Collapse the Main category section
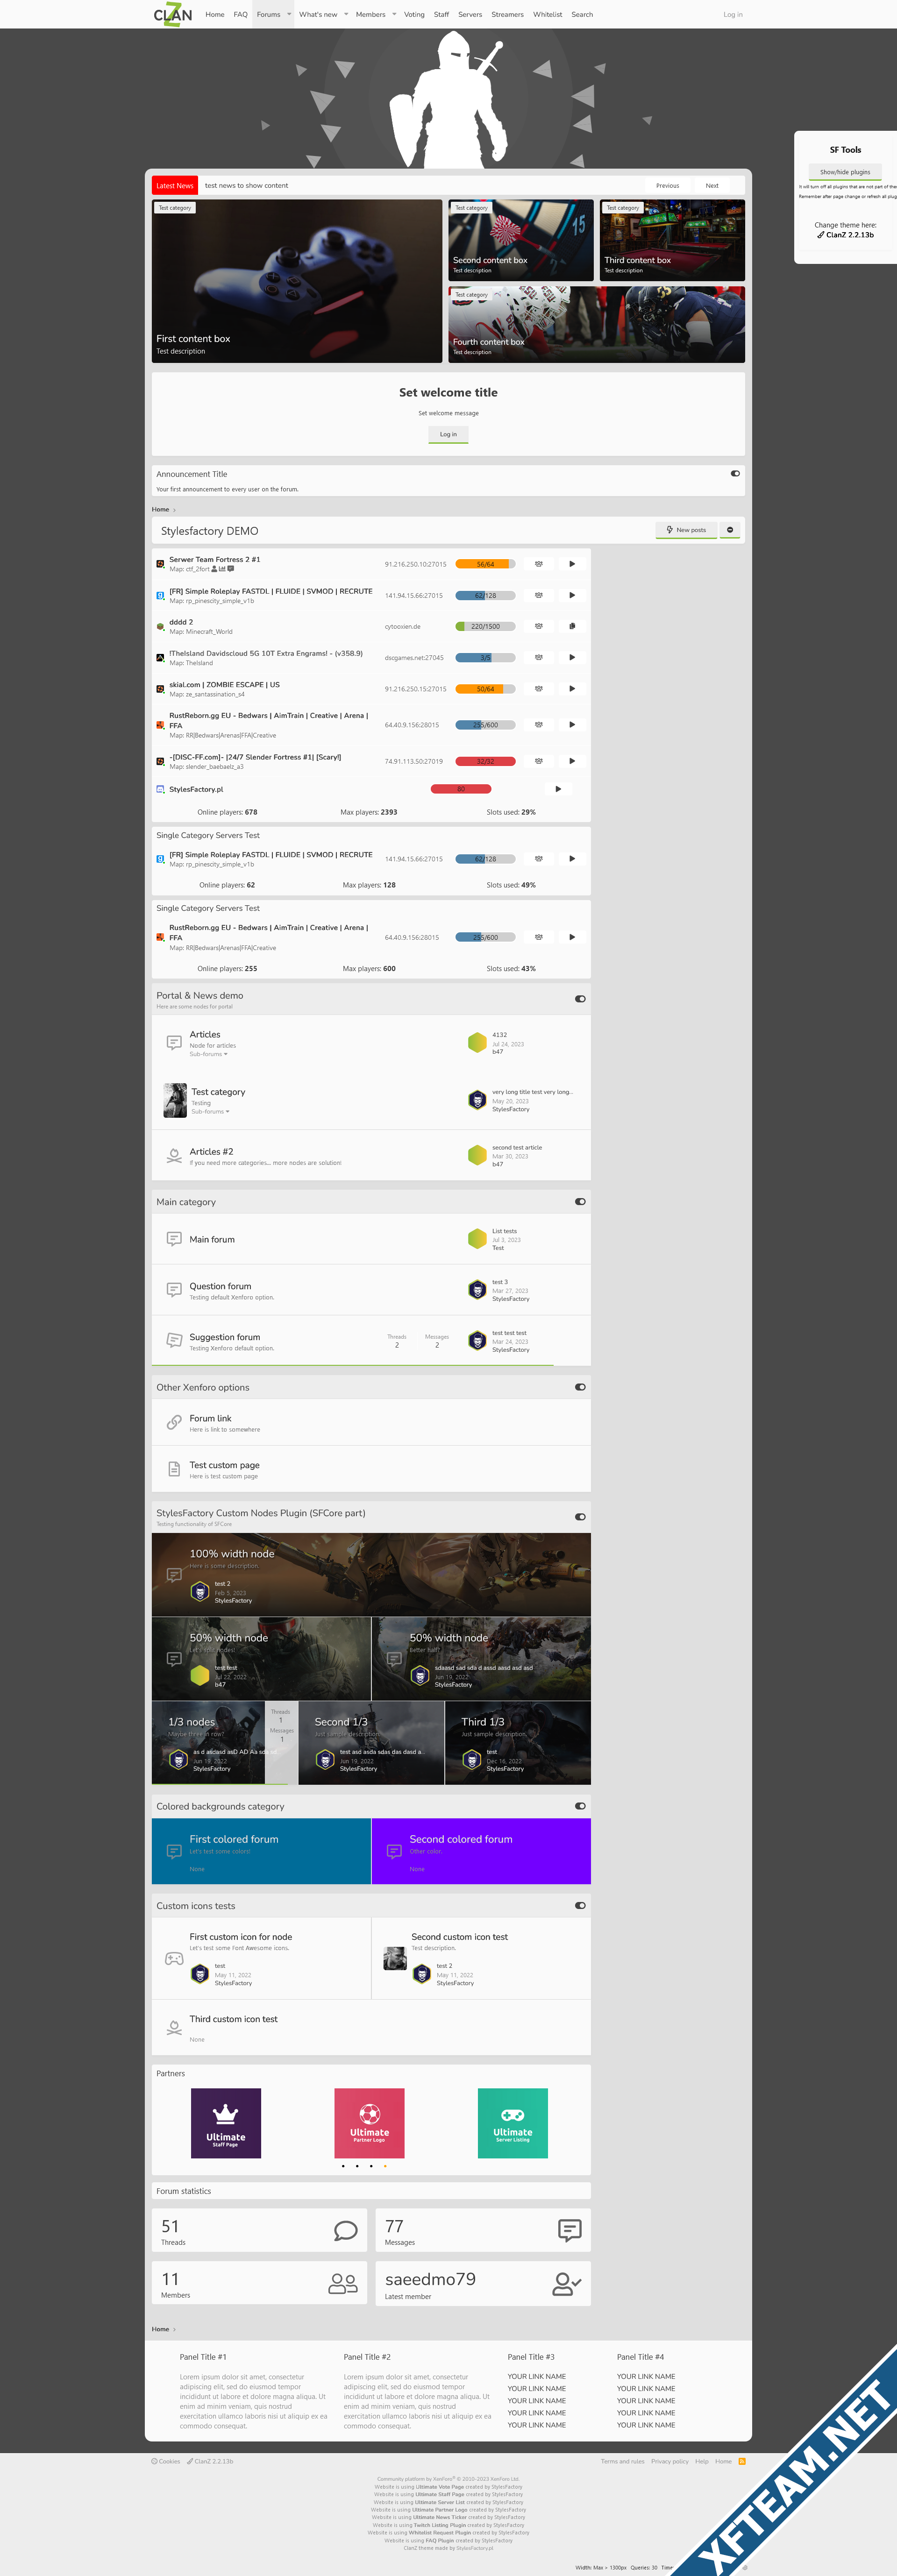Image resolution: width=897 pixels, height=2576 pixels. click(x=580, y=1202)
